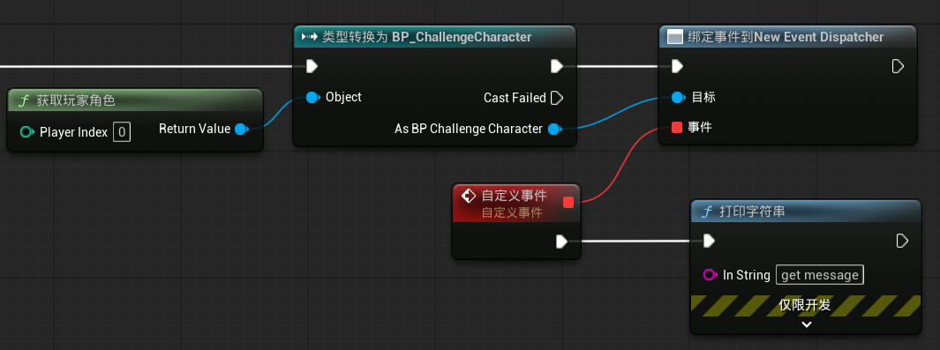Select the 打印字符串 node title
The width and height of the screenshot is (940, 350).
click(x=752, y=212)
